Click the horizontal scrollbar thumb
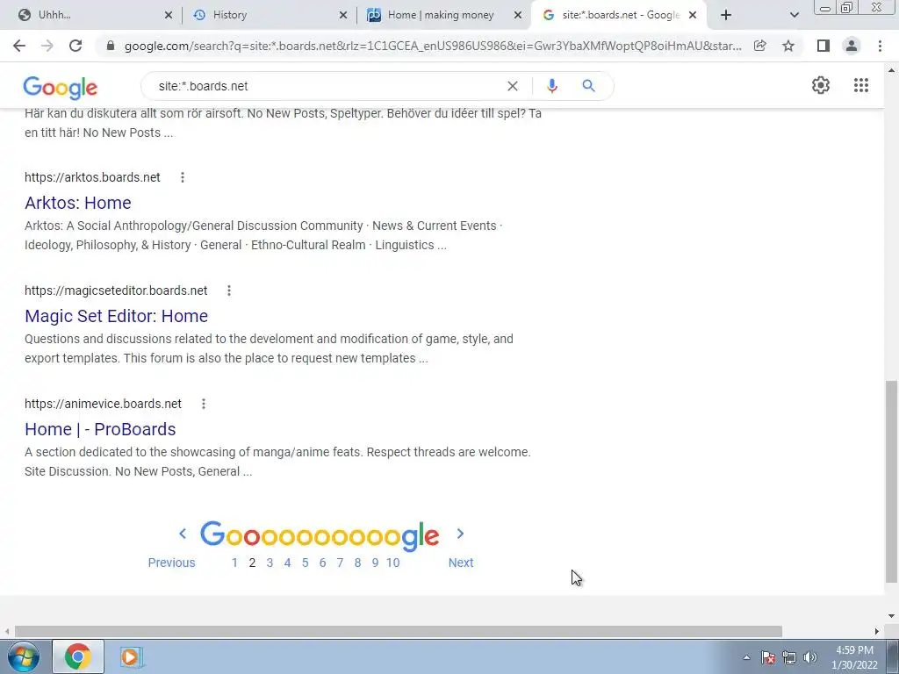The width and height of the screenshot is (899, 674). pos(399,631)
